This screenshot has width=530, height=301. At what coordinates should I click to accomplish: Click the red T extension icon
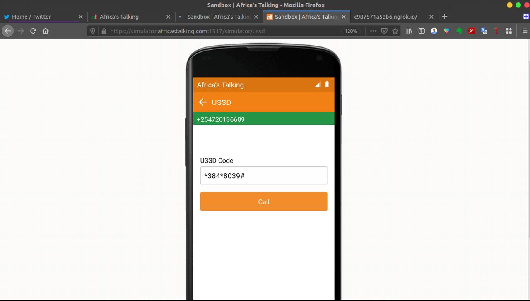[496, 31]
